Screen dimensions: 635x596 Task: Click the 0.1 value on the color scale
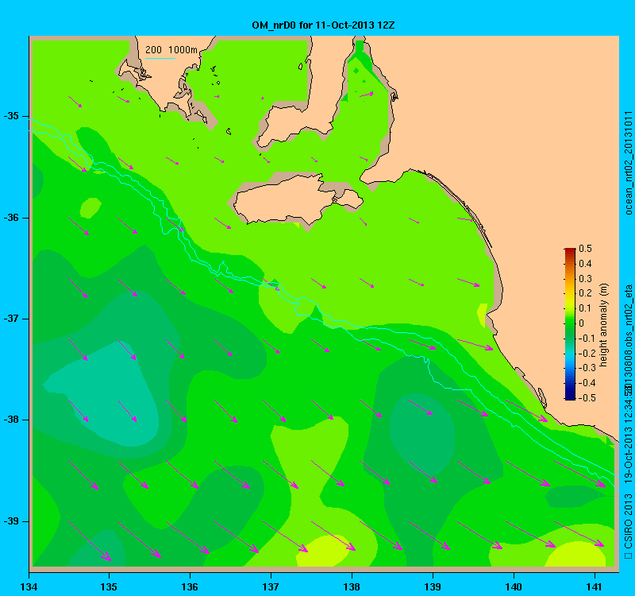585,308
